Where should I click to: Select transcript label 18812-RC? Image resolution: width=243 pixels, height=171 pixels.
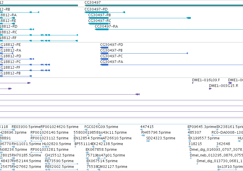tap(9, 32)
